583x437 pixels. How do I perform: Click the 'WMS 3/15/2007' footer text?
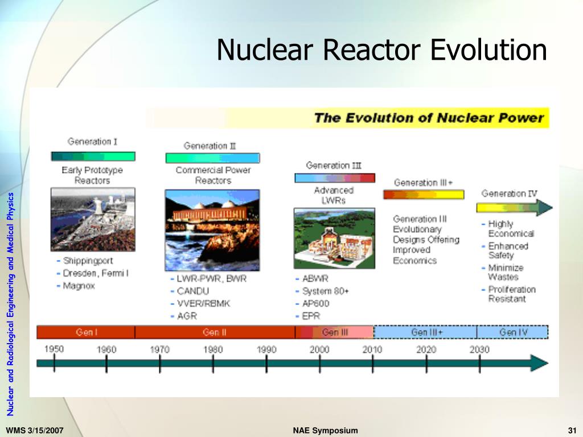35,430
